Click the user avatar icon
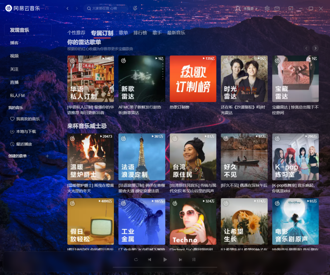The height and width of the screenshot is (275, 330). [238, 9]
